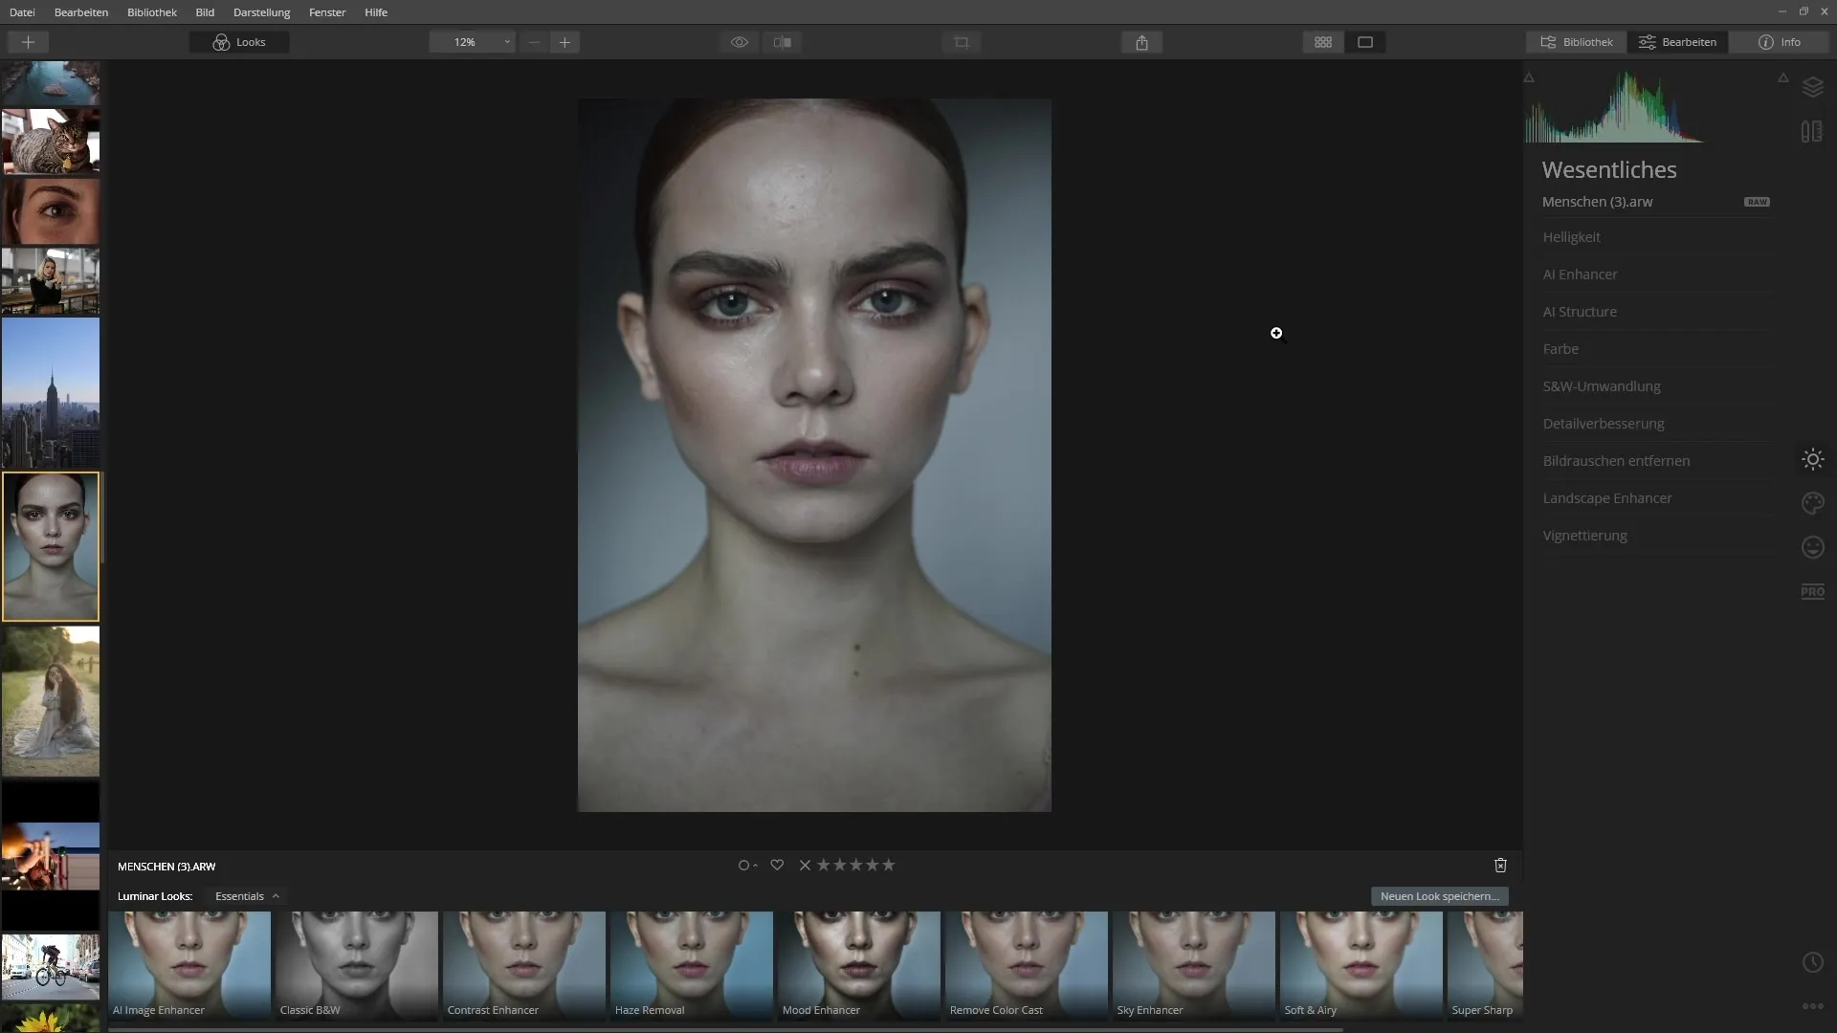
Task: Rate the image one star
Action: (824, 866)
